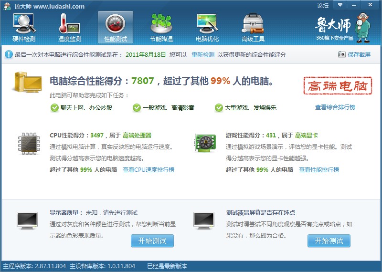Start the 液晶屏幕坏点 dead pixel test
The width and height of the screenshot is (382, 272).
coord(329,241)
